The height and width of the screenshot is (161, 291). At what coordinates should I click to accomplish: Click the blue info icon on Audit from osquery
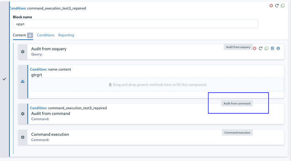(x=278, y=48)
